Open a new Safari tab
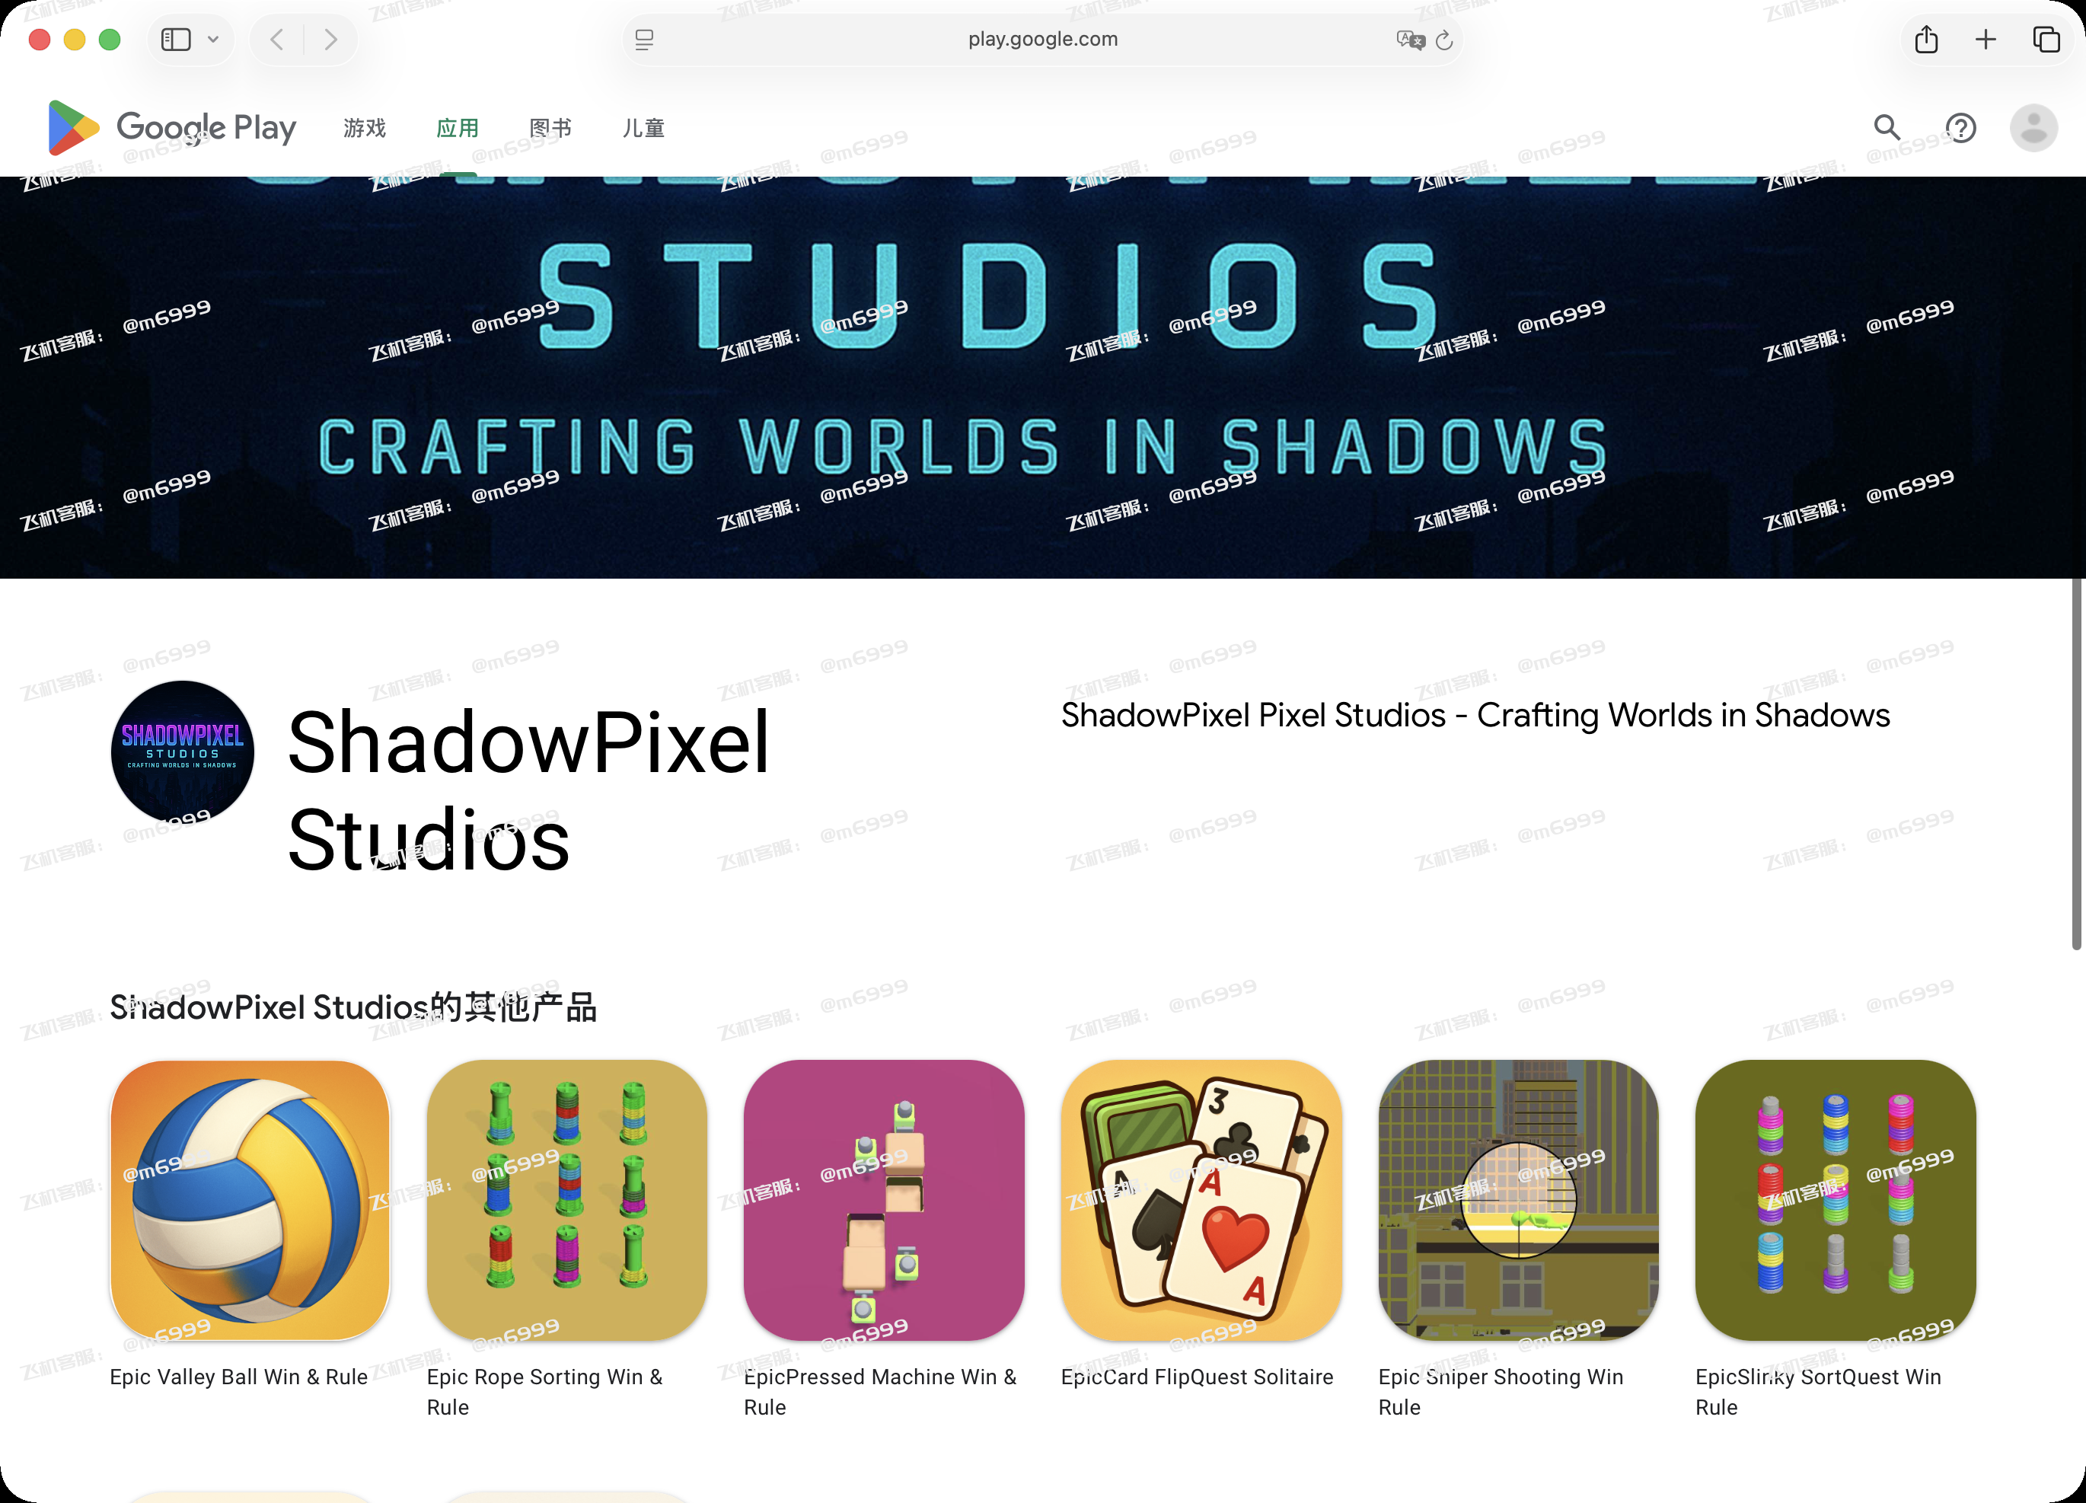The width and height of the screenshot is (2086, 1503). tap(1985, 40)
